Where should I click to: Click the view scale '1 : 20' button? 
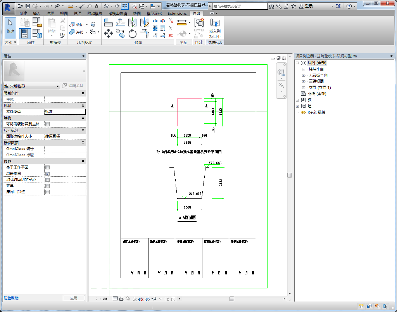tap(101, 298)
